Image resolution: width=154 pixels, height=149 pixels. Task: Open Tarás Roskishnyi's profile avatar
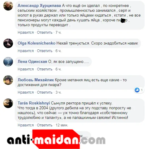8,103
